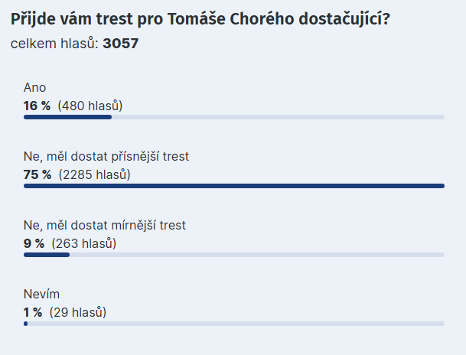Choose the 'Ano' answer option
Image resolution: width=466 pixels, height=355 pixels.
pos(34,88)
